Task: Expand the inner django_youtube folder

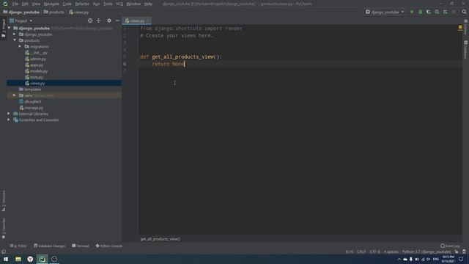Action: tap(15, 34)
